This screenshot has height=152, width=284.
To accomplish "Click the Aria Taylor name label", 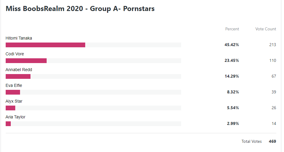I will 15,117.
